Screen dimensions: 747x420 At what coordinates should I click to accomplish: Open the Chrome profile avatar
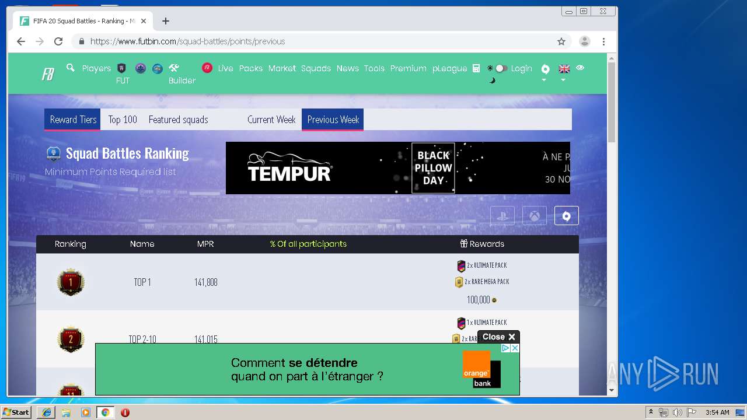point(584,41)
